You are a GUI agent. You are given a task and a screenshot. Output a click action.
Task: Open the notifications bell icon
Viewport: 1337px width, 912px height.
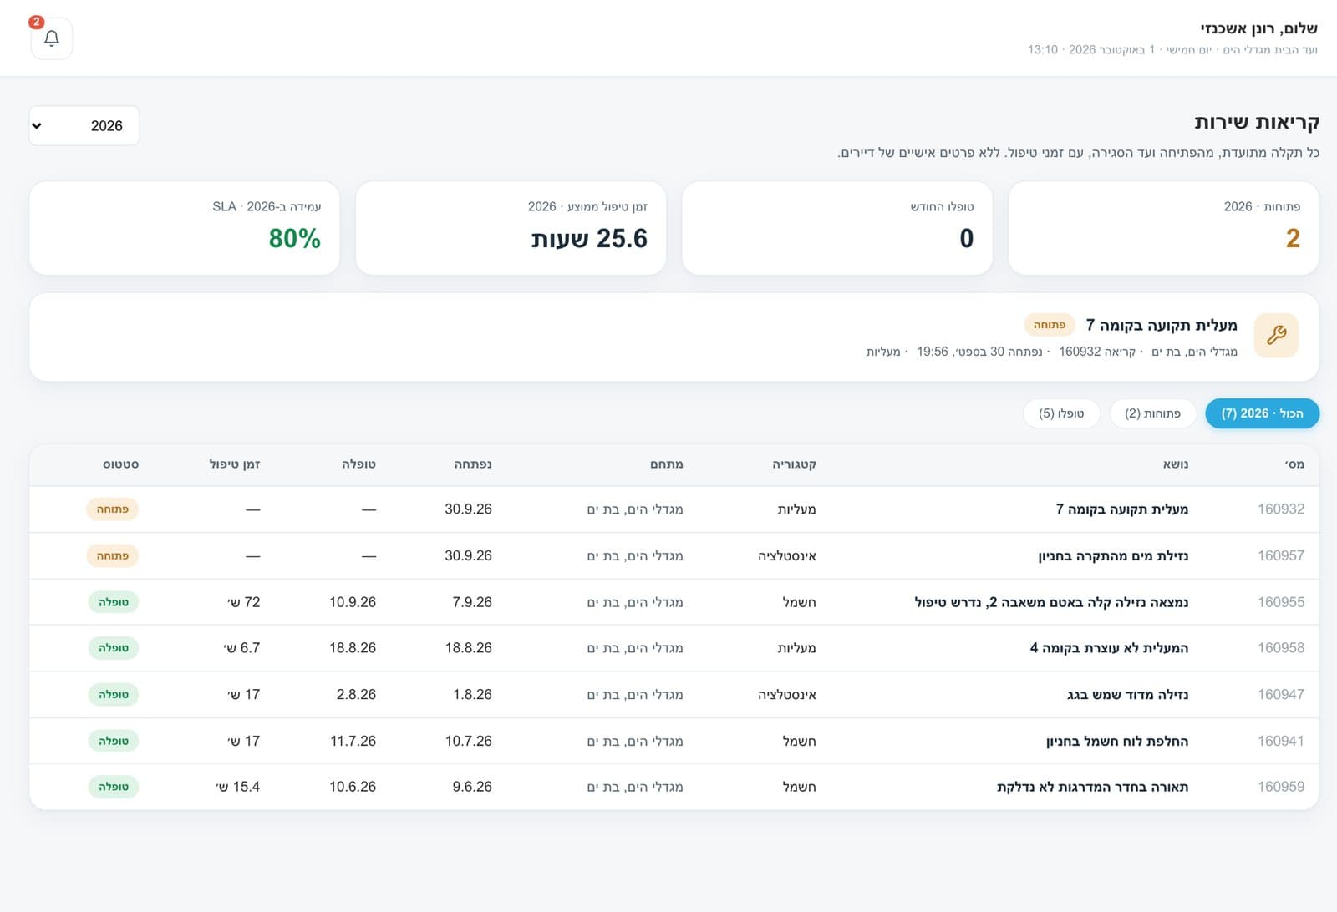52,38
